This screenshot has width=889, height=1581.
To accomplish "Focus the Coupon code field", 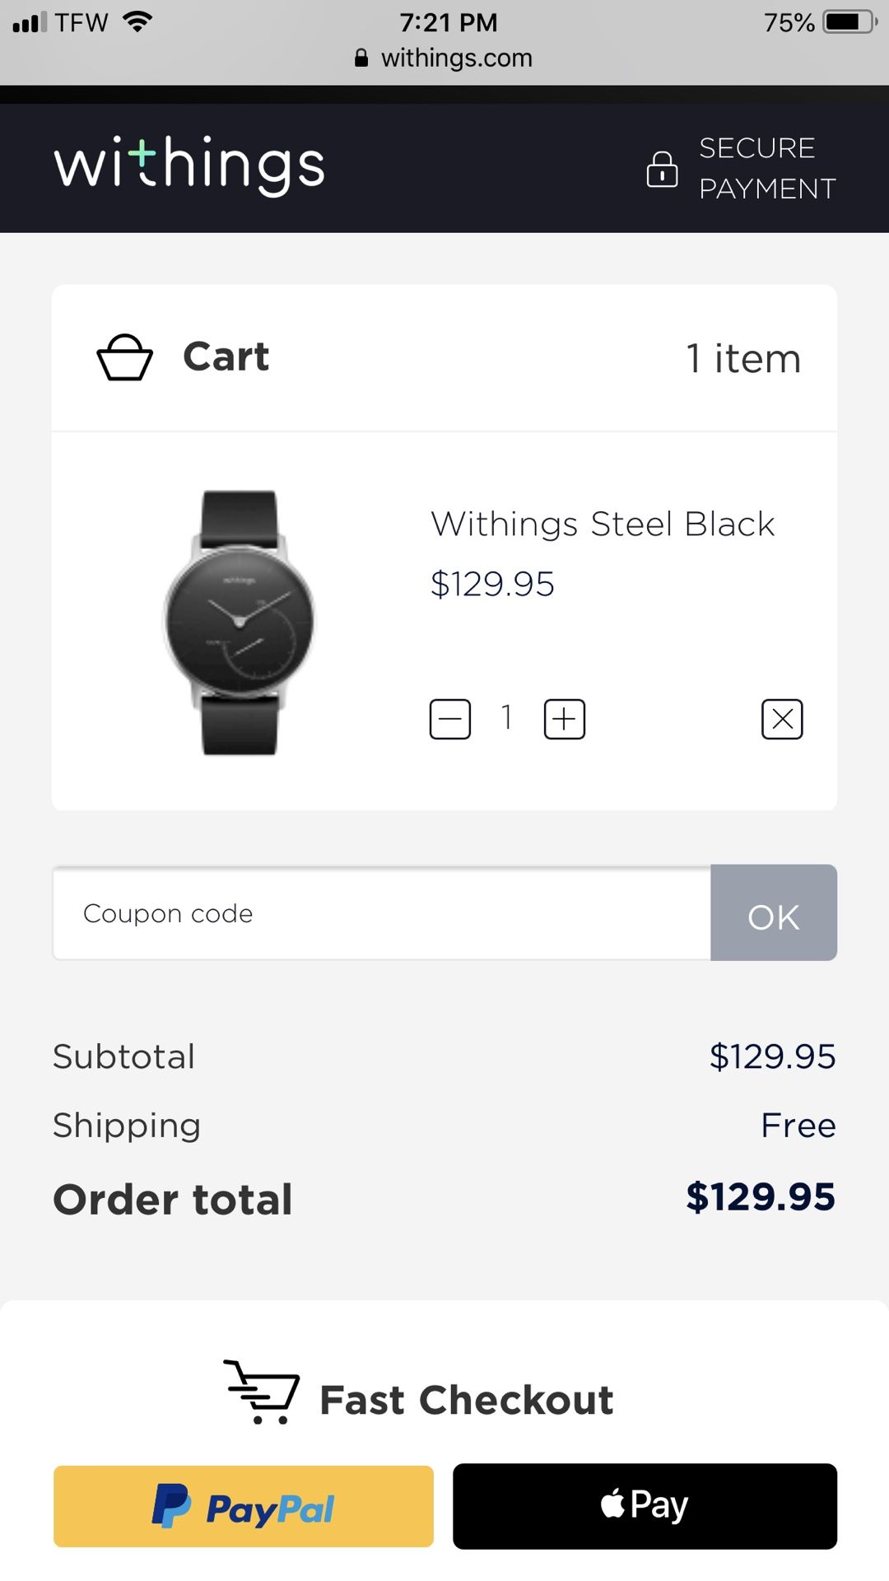I will pos(382,912).
